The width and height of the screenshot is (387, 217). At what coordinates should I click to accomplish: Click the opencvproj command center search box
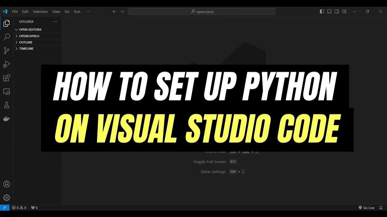202,11
